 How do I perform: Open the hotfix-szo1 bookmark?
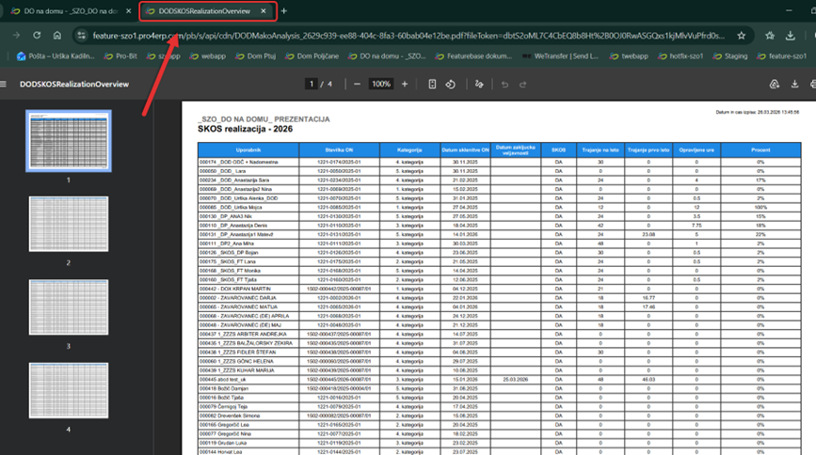pos(680,56)
